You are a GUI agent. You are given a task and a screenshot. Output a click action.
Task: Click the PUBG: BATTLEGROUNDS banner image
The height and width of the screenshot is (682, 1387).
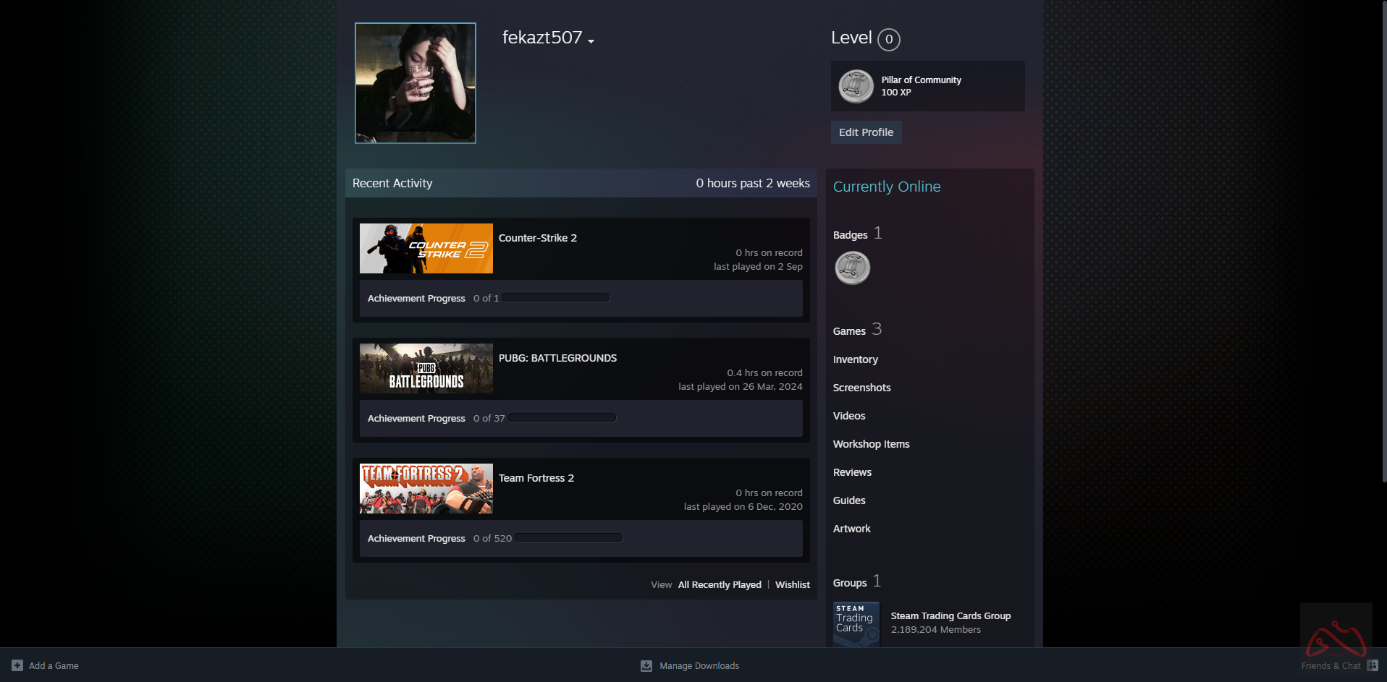[x=426, y=368]
